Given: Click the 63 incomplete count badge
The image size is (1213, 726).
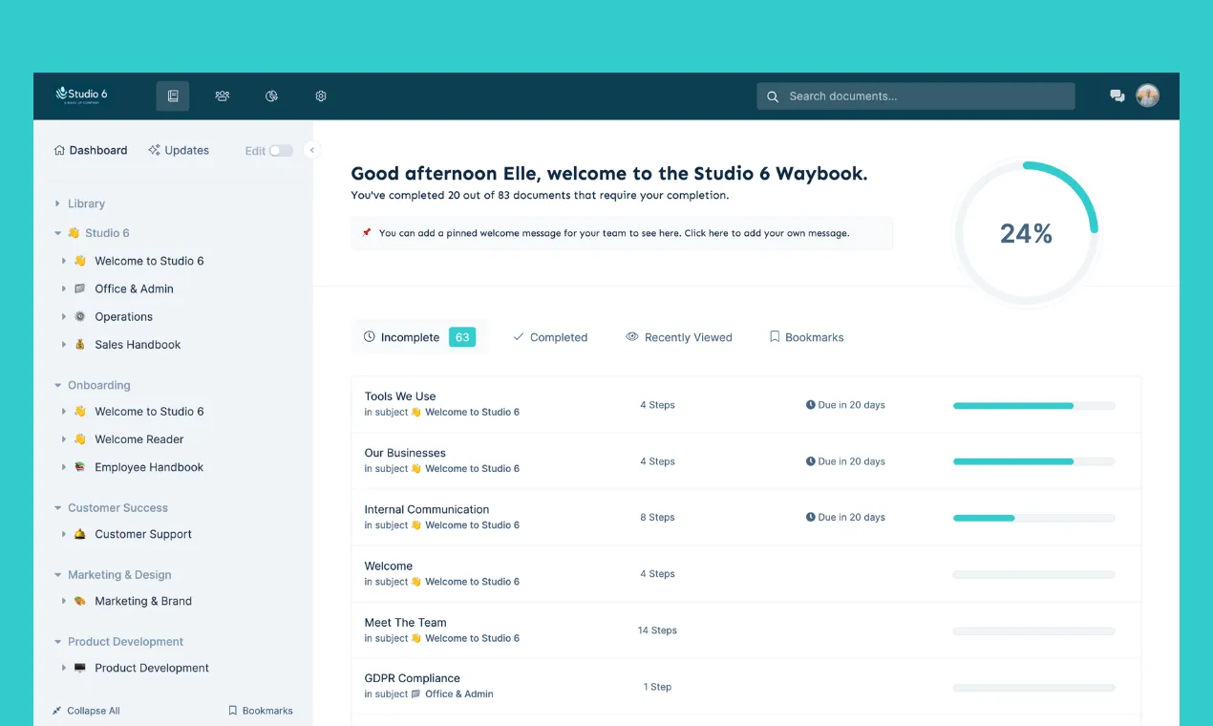Looking at the screenshot, I should [462, 337].
